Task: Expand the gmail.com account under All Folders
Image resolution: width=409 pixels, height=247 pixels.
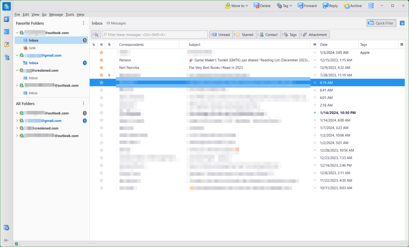Action: [x=17, y=121]
